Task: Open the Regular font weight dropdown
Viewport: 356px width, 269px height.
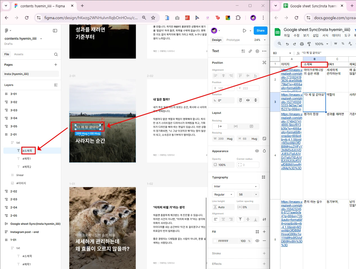Action: (223, 194)
